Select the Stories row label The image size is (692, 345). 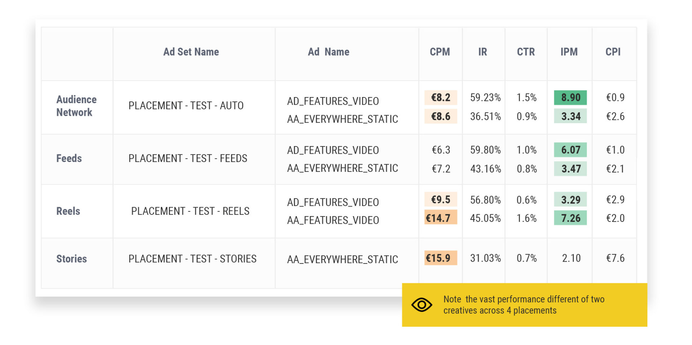click(71, 258)
